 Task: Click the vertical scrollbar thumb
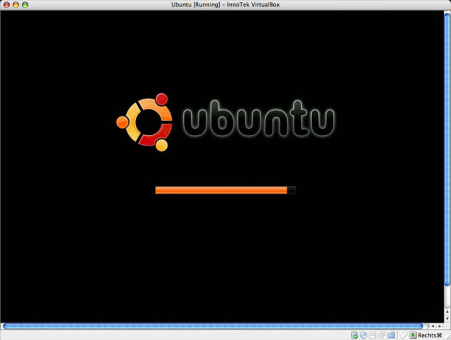tap(447, 149)
